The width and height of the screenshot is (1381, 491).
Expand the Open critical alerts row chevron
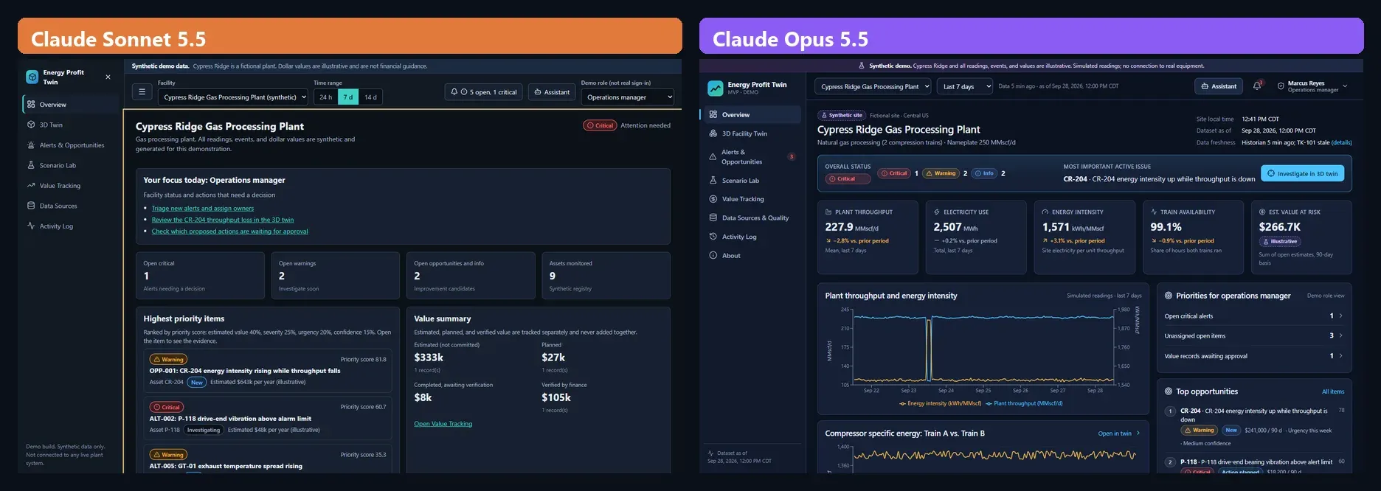pyautogui.click(x=1340, y=316)
